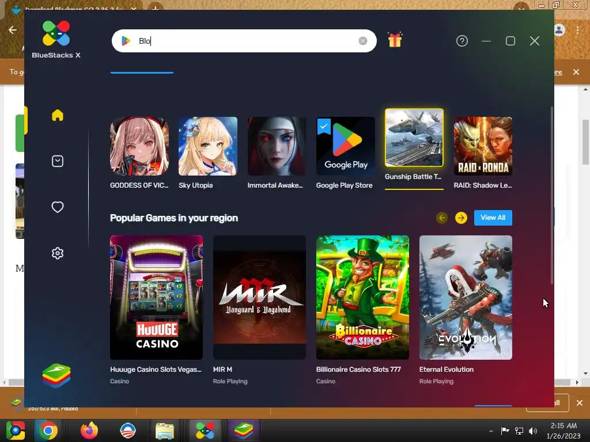Image resolution: width=590 pixels, height=442 pixels.
Task: Open Huuuge Casino Slots Vegas card
Action: coord(157,298)
